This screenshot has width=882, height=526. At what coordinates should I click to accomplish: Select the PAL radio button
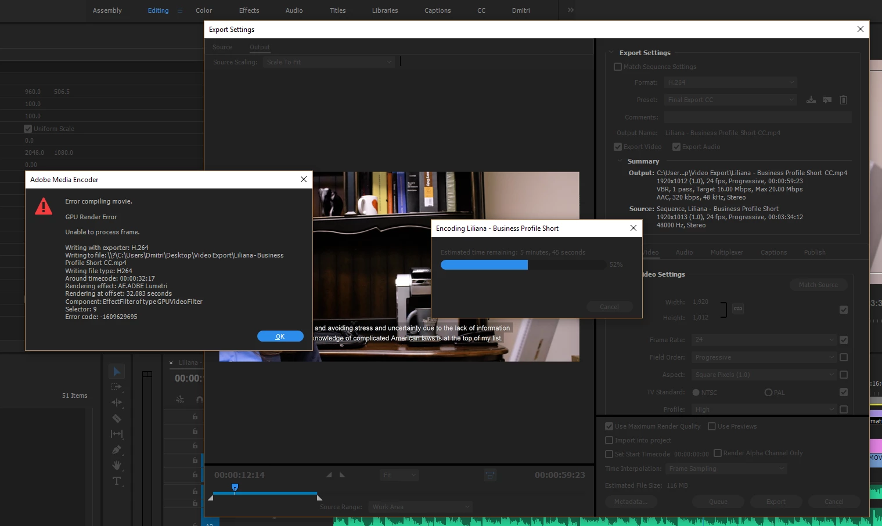pyautogui.click(x=768, y=393)
